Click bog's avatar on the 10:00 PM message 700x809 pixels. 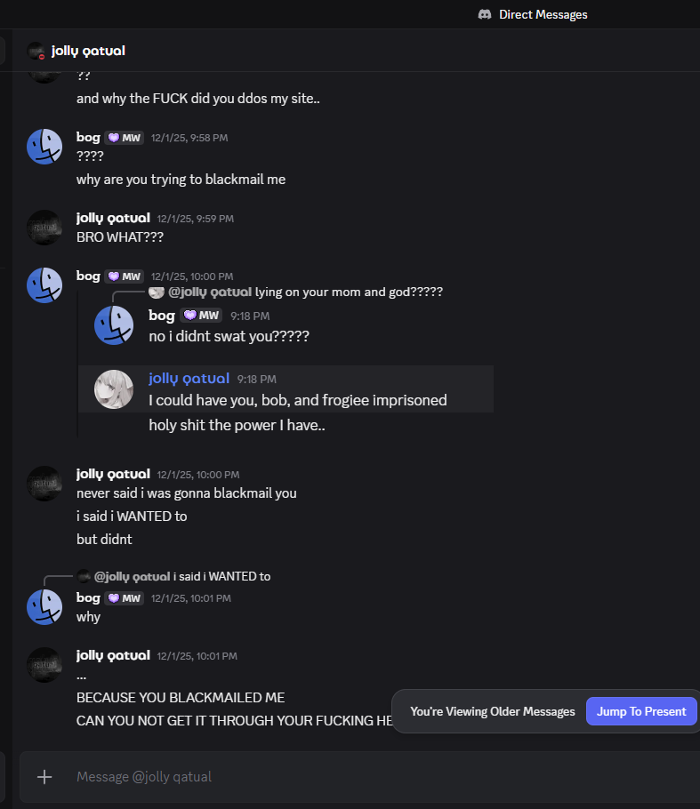pos(44,285)
